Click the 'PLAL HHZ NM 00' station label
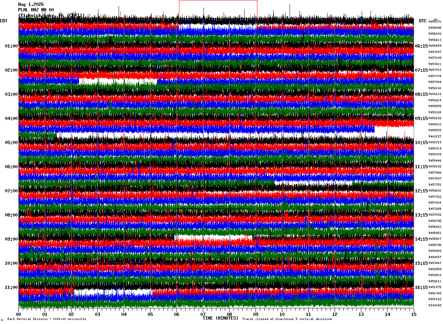Screen dimensions: 443x324 click(36, 10)
